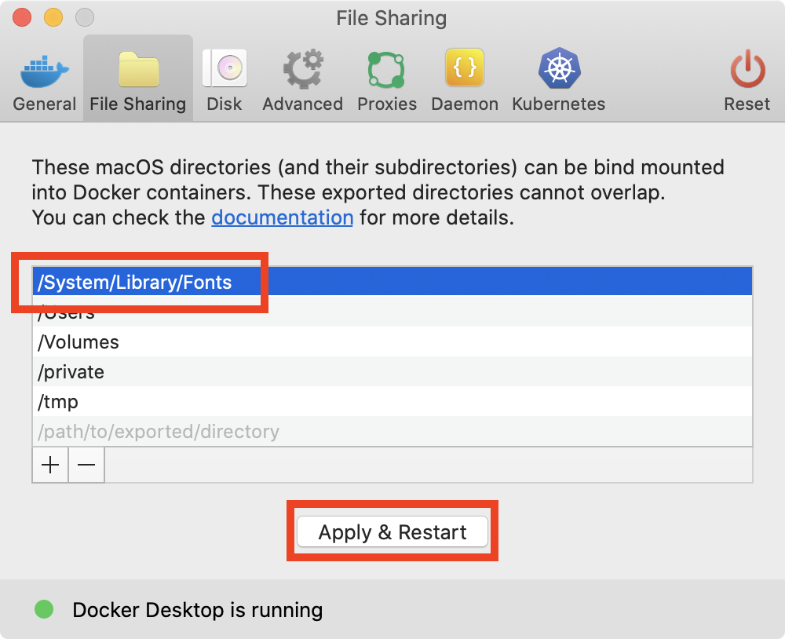Select the /System/Library/Fonts row

(x=392, y=282)
